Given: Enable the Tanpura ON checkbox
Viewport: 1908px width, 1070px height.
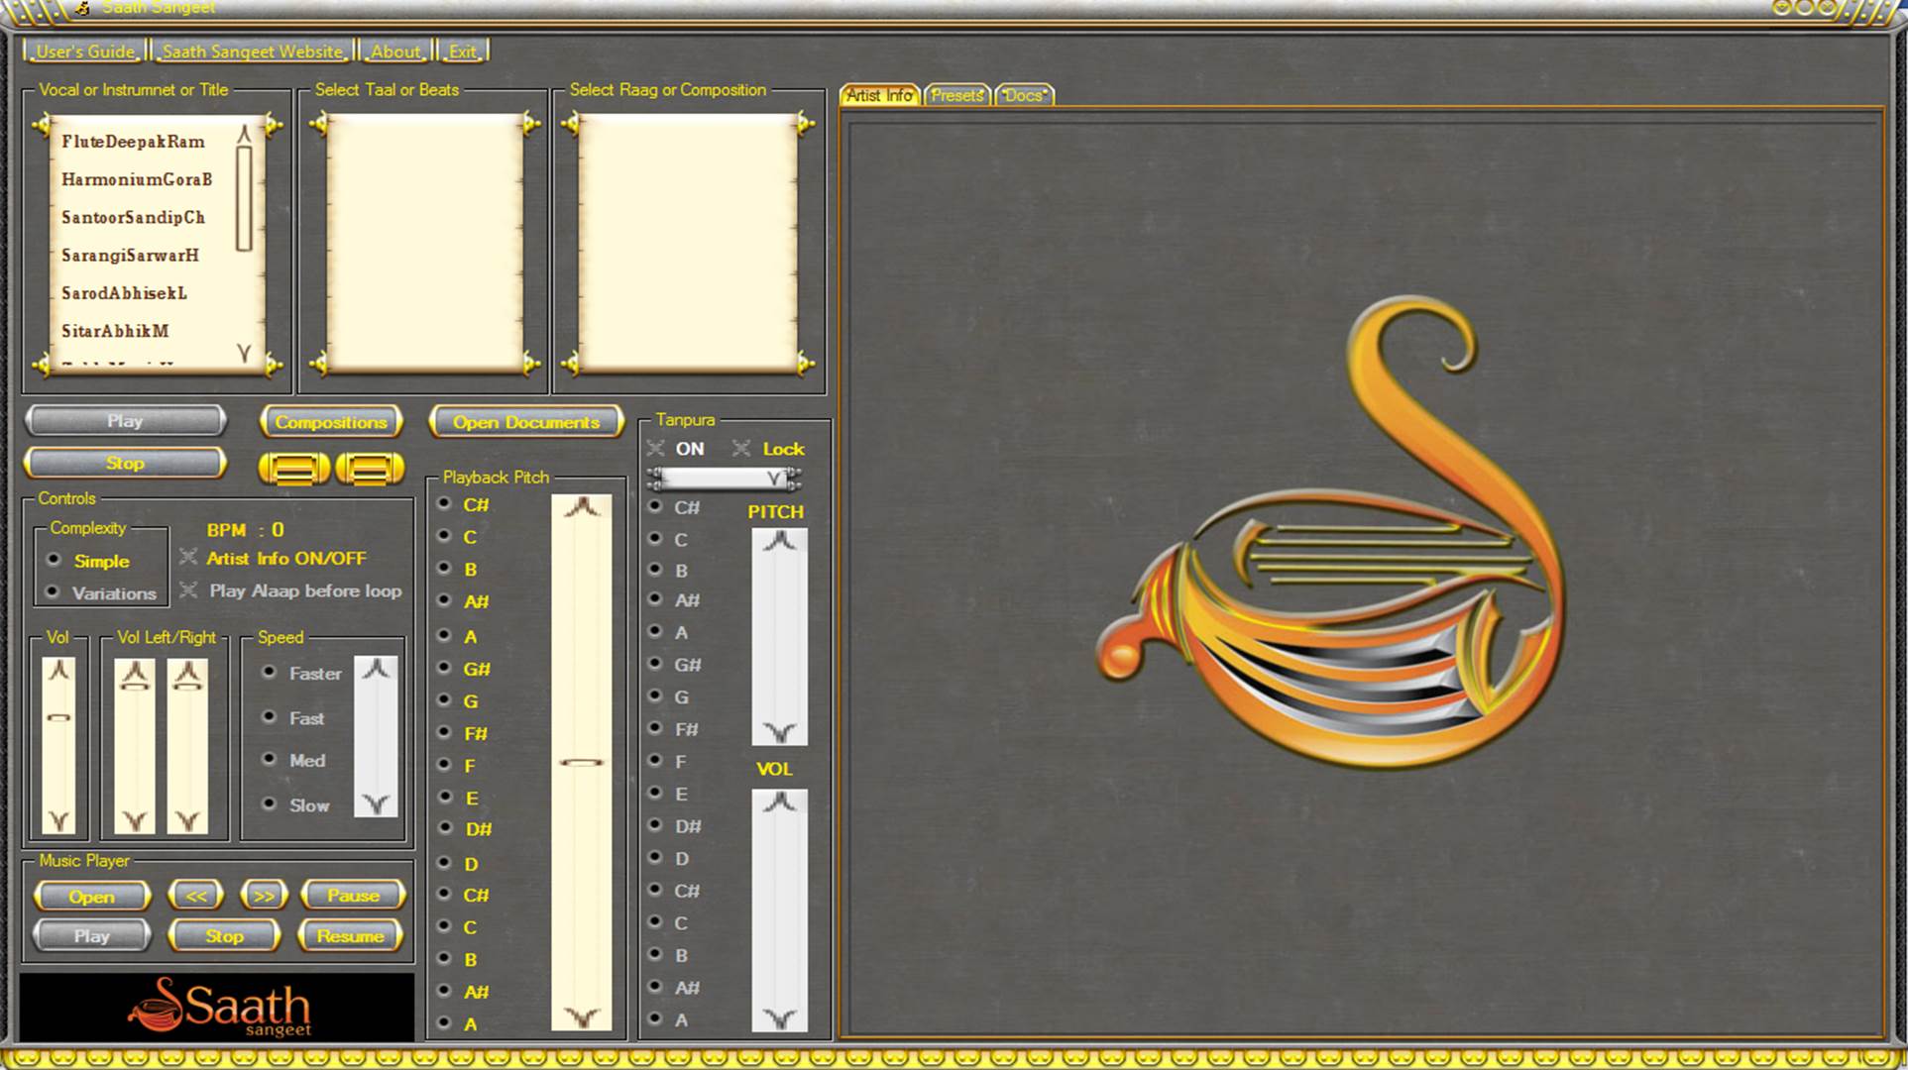Looking at the screenshot, I should coord(656,449).
